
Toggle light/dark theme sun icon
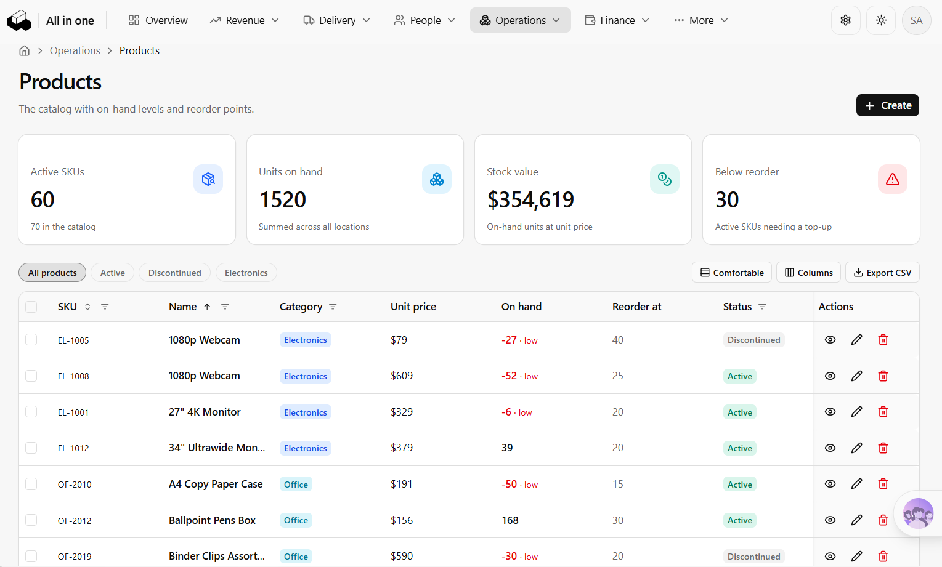click(881, 20)
